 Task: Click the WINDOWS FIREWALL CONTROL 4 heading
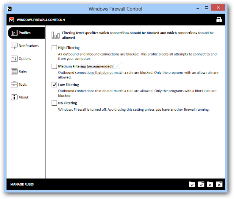41,20
